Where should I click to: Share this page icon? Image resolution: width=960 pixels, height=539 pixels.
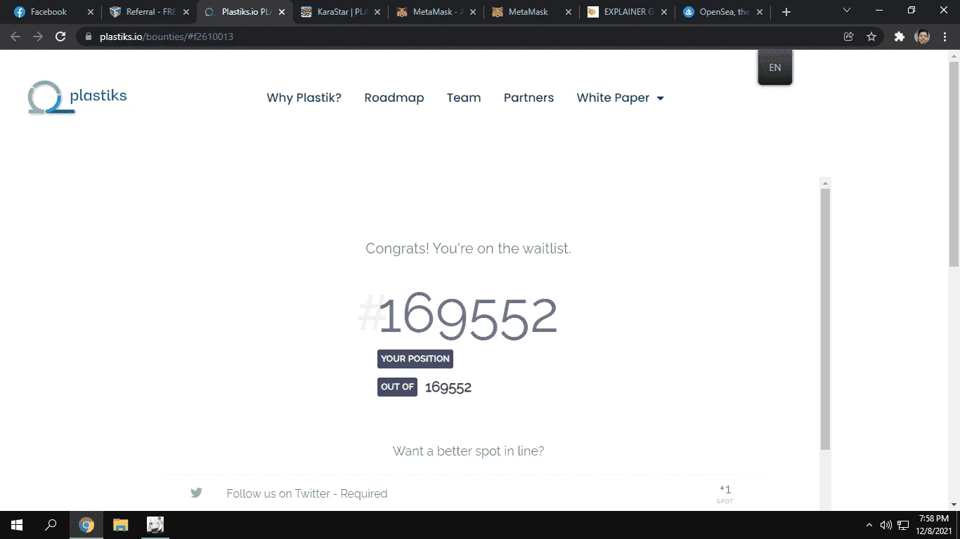849,36
